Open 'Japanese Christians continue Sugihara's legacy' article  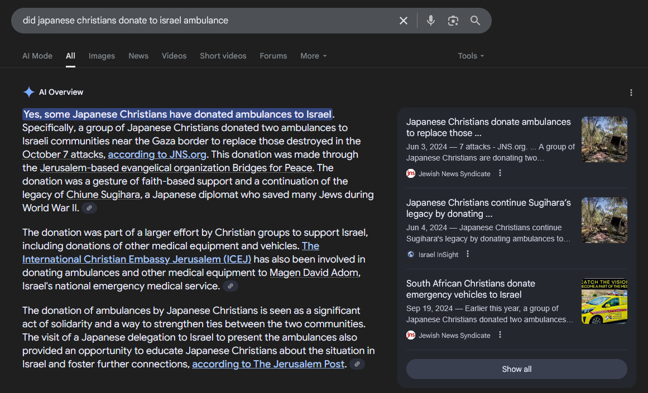pos(488,208)
